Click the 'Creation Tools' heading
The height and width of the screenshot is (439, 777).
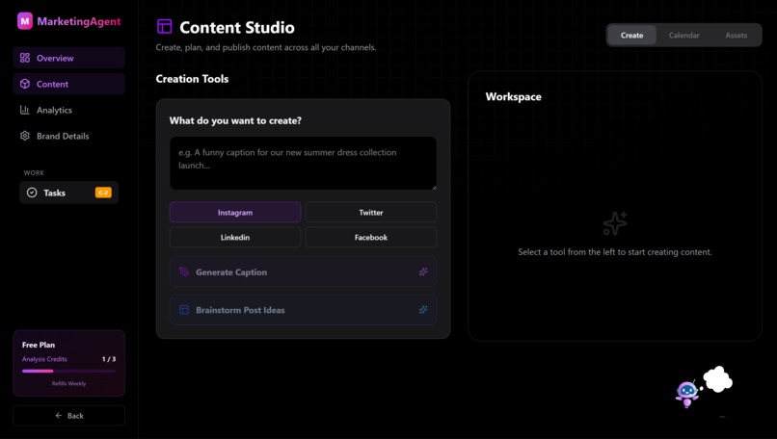click(192, 79)
